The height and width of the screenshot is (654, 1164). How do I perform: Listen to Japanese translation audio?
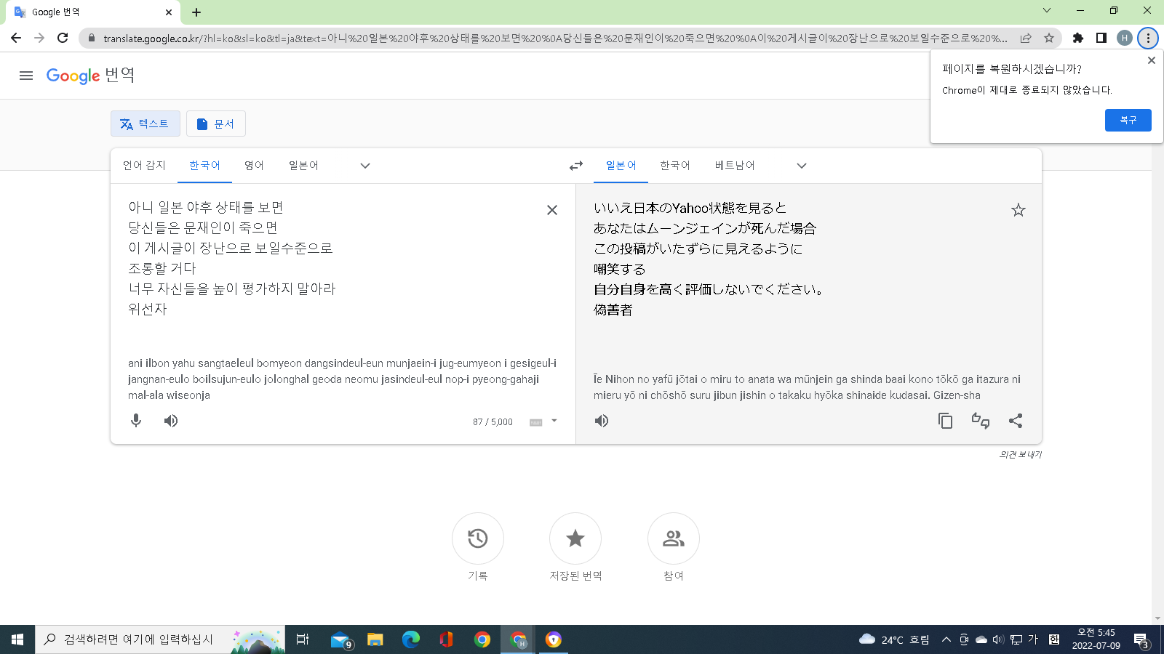602,421
